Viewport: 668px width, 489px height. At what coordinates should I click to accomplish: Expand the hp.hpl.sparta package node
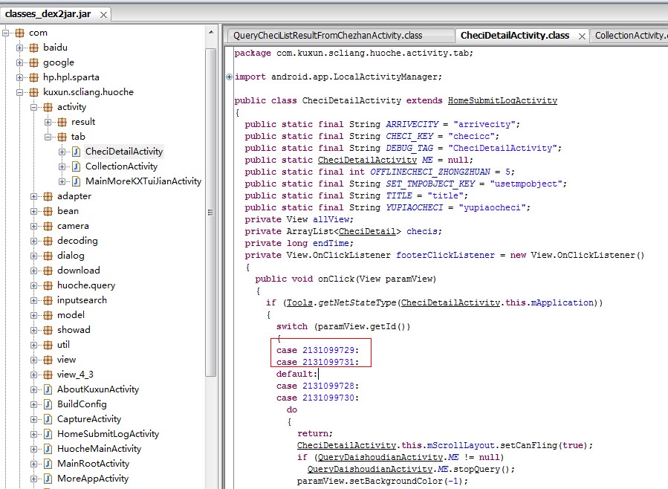tap(20, 77)
